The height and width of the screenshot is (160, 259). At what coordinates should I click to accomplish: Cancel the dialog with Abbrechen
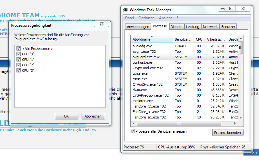tap(93, 116)
